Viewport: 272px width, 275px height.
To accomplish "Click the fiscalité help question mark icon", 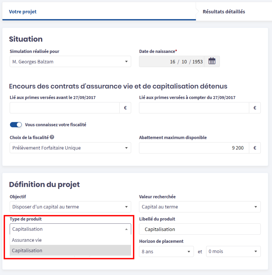I will tap(52, 137).
